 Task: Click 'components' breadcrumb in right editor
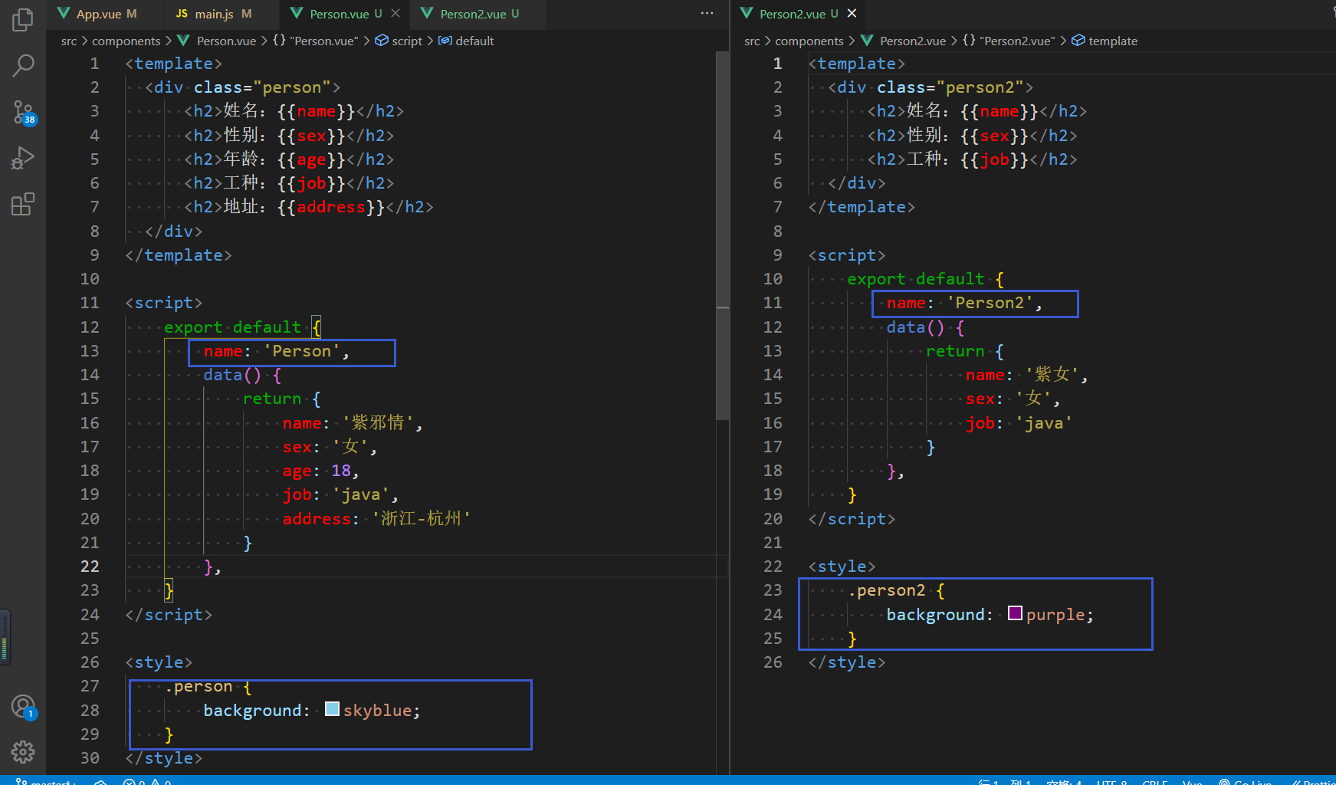tap(809, 41)
